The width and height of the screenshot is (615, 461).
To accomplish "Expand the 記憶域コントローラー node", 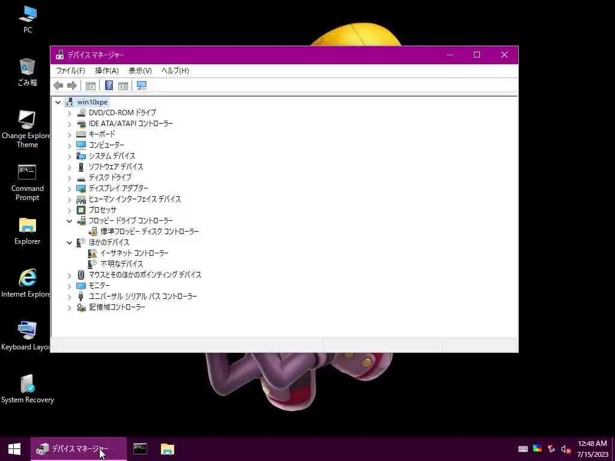I will pyautogui.click(x=70, y=308).
